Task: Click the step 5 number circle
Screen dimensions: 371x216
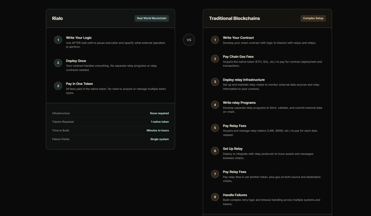Action: pos(215,128)
